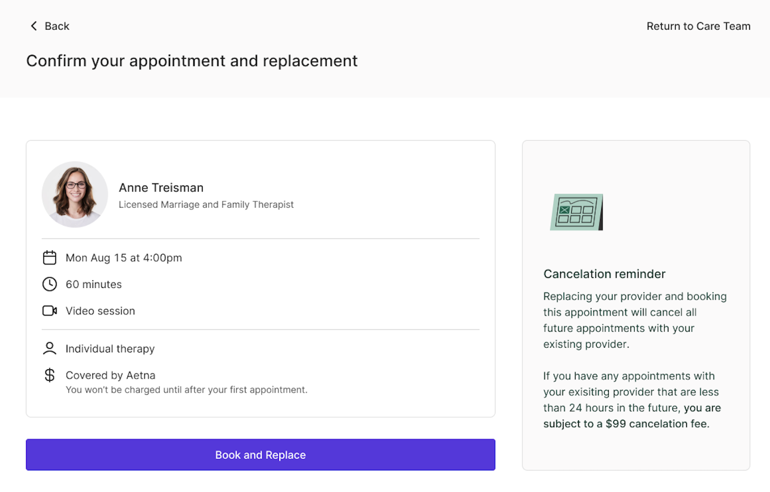The image size is (770, 492).
Task: Select the Anne Treisman provider name
Action: pos(161,188)
